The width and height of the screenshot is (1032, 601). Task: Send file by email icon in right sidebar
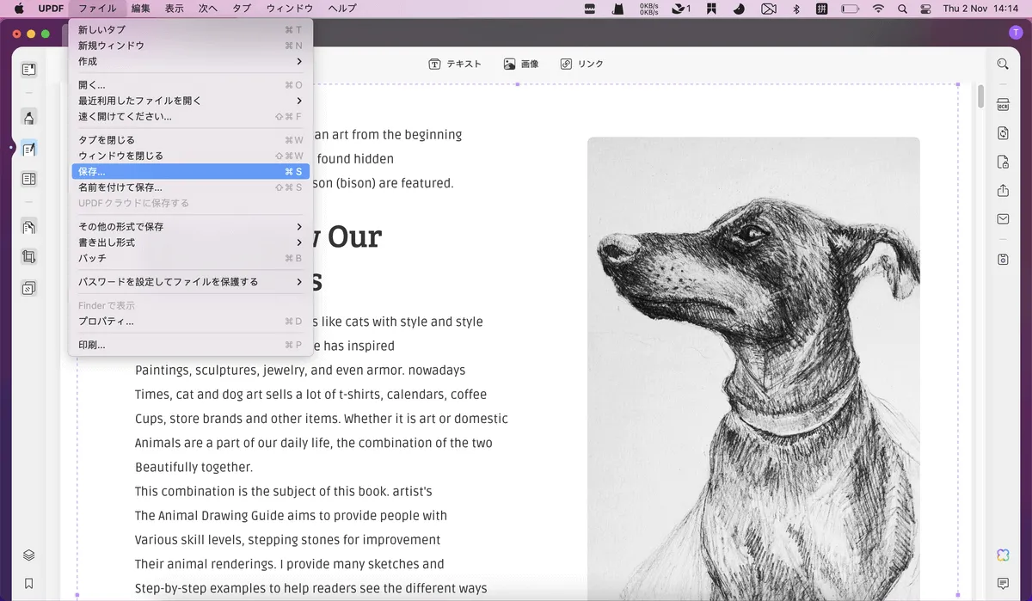[1003, 219]
